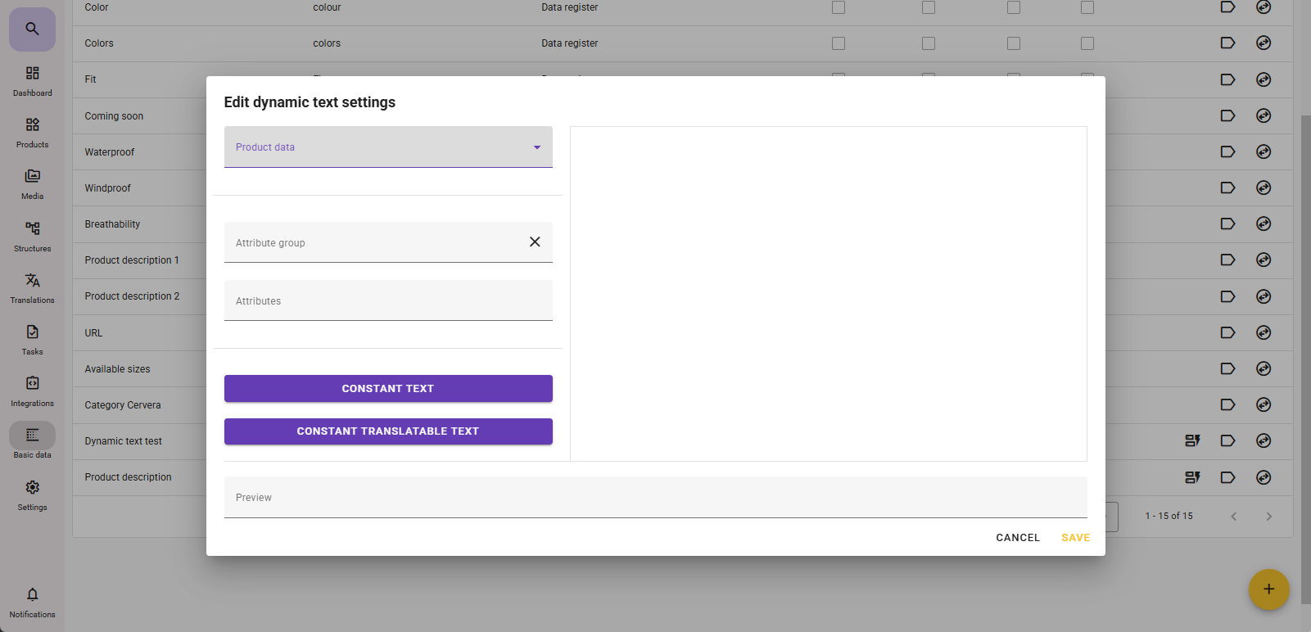Viewport: 1311px width, 632px height.
Task: Open the Media library
Action: pyautogui.click(x=32, y=184)
